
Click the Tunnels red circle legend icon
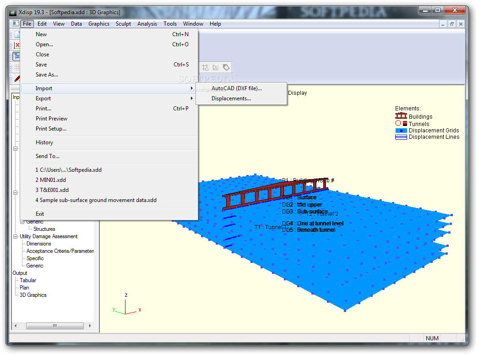398,123
